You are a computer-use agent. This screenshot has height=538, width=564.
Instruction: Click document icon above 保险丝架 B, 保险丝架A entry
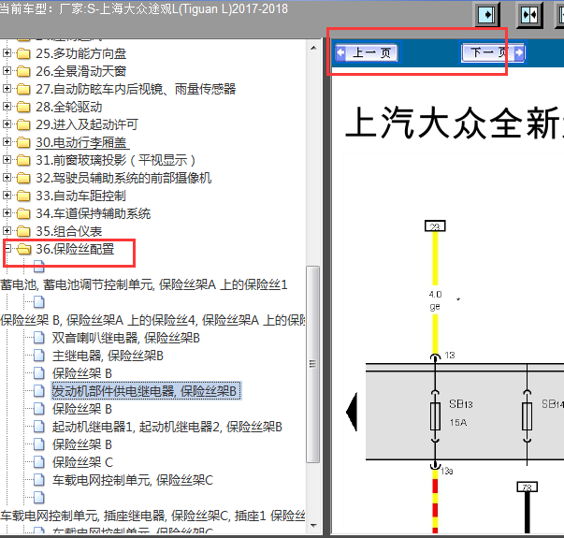39,302
